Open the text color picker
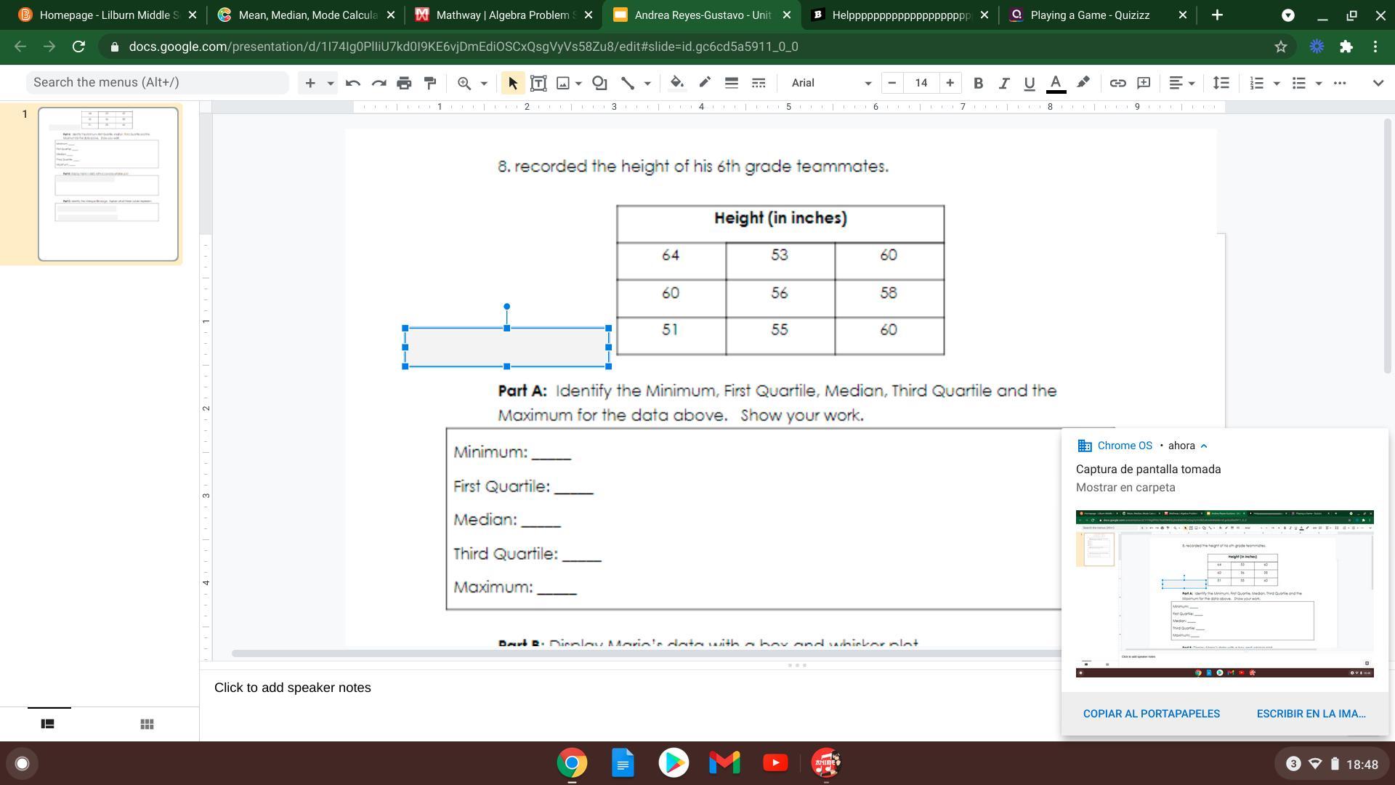This screenshot has height=785, width=1395. [1056, 83]
